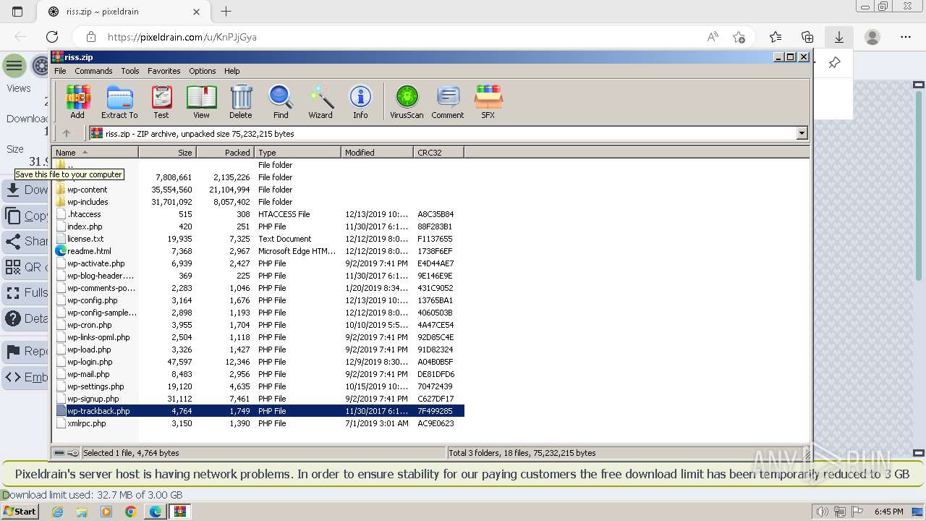
Task: Click the browser refresh button
Action: pos(52,37)
